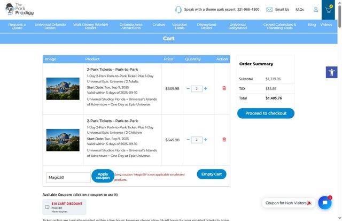The height and width of the screenshot is (221, 342).
Task: Open Vacation Deals menu
Action: pos(180,26)
